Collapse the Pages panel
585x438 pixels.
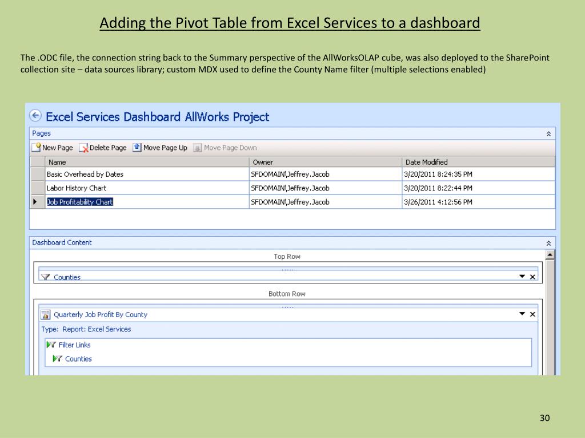(549, 133)
